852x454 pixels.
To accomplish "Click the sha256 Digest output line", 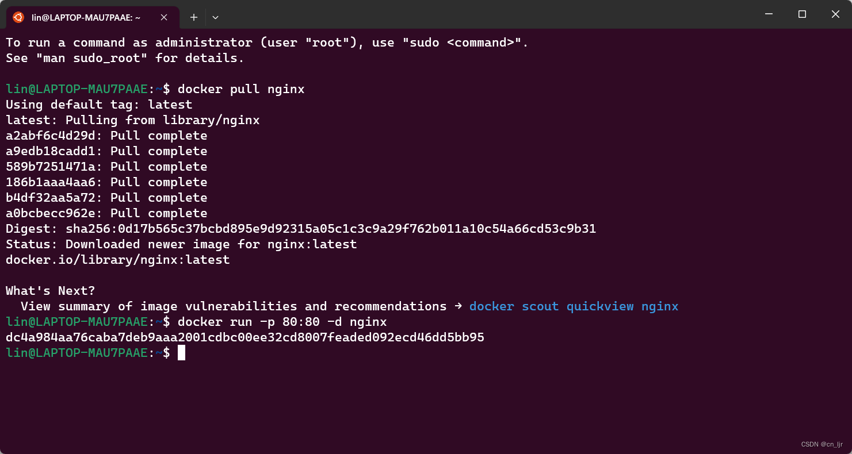I will 300,228.
